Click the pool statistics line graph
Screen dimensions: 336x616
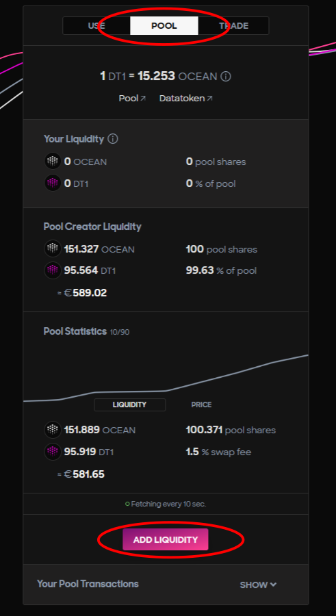pos(166,377)
